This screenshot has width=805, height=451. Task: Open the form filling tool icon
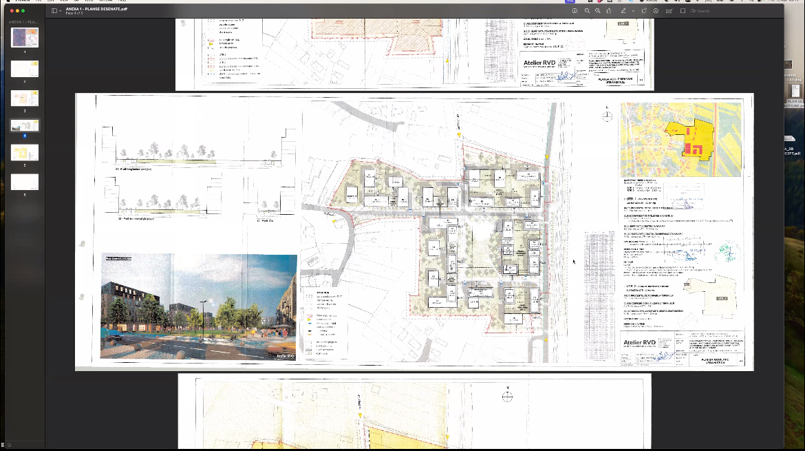pyautogui.click(x=669, y=11)
